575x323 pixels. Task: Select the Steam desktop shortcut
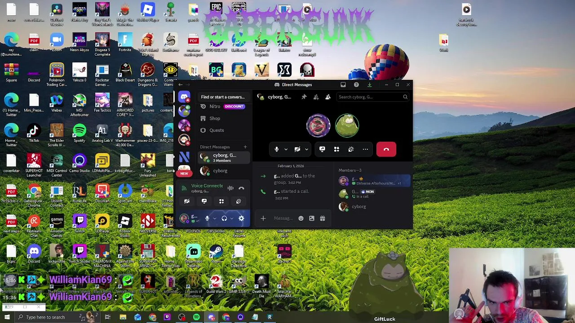click(x=216, y=254)
